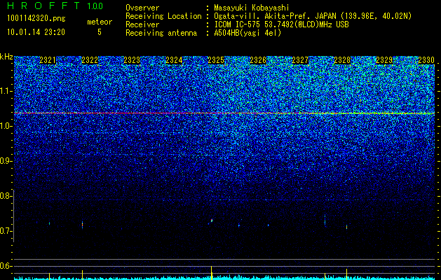Click the 'Ovserver' field label

(142, 8)
